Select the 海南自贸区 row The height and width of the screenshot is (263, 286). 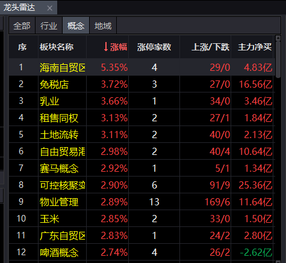(x=141, y=67)
